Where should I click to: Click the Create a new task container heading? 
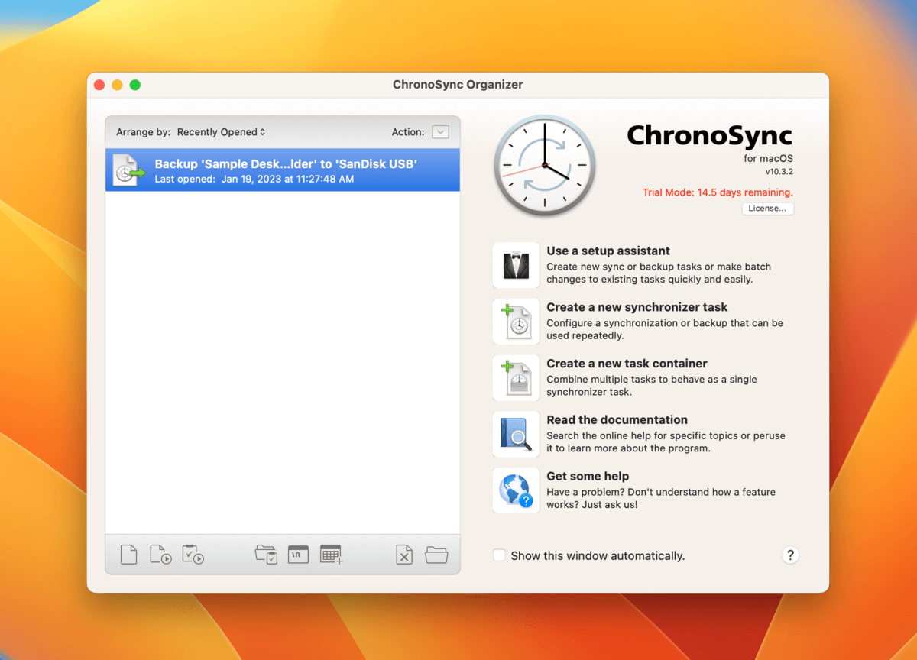click(x=627, y=364)
